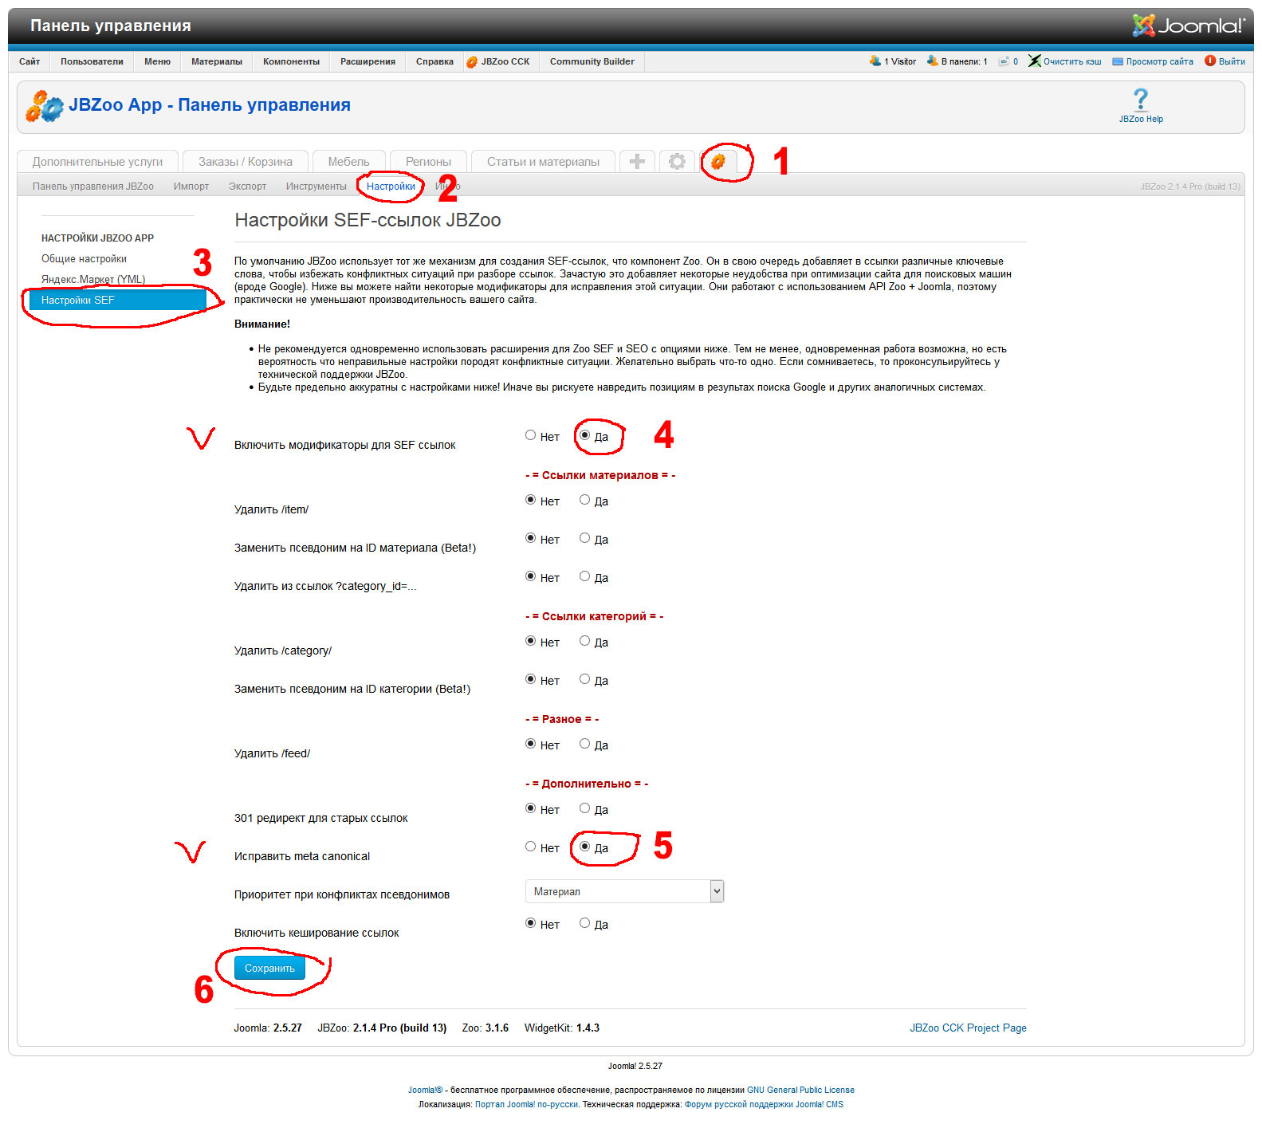Click the Очистить кэш icon

click(x=1034, y=61)
